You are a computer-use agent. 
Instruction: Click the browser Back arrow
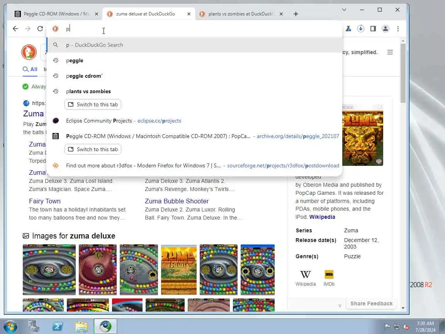[x=15, y=29]
